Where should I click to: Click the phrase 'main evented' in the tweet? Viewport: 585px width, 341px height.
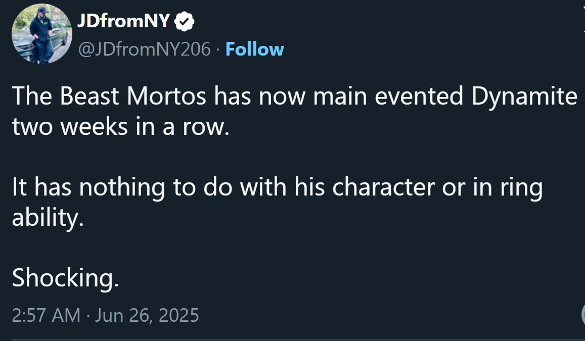[388, 96]
